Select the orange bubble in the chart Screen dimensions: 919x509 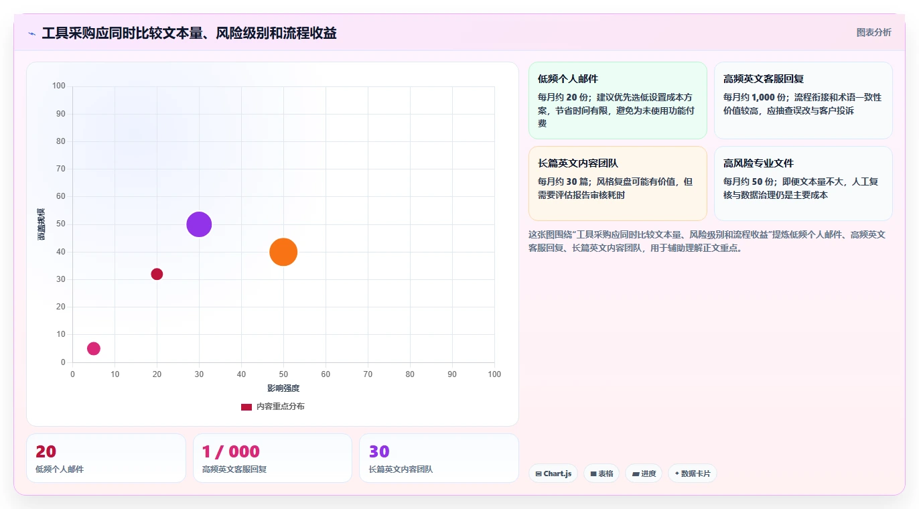point(283,252)
